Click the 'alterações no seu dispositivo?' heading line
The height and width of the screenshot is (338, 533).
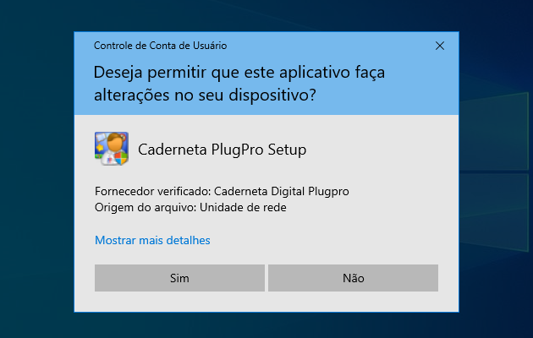206,95
